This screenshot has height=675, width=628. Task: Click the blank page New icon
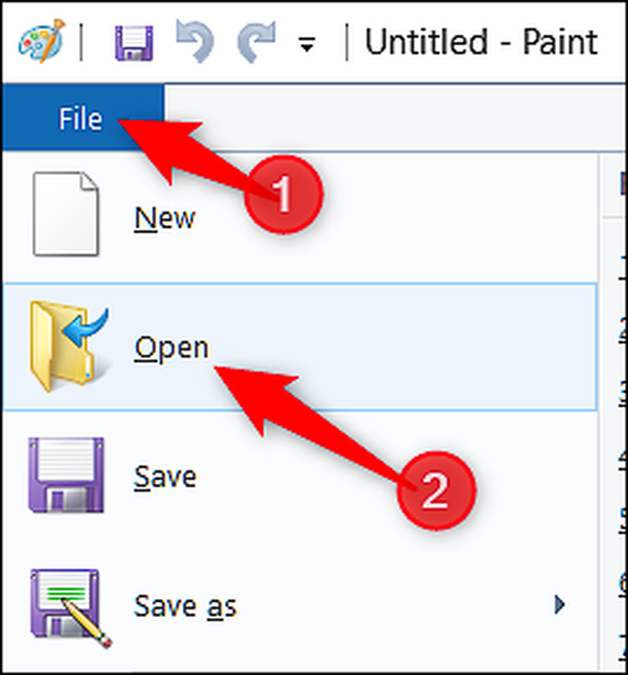(66, 214)
